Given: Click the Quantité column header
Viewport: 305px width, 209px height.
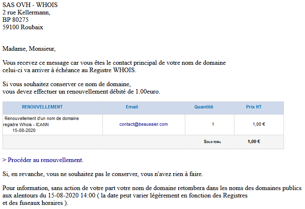Looking at the screenshot, I should 204,107.
